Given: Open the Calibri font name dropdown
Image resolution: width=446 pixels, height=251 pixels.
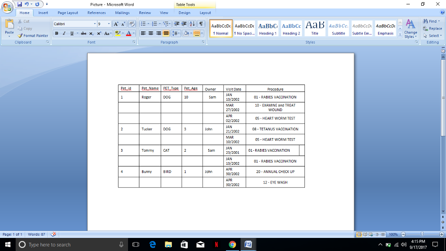Looking at the screenshot, I should coord(95,23).
